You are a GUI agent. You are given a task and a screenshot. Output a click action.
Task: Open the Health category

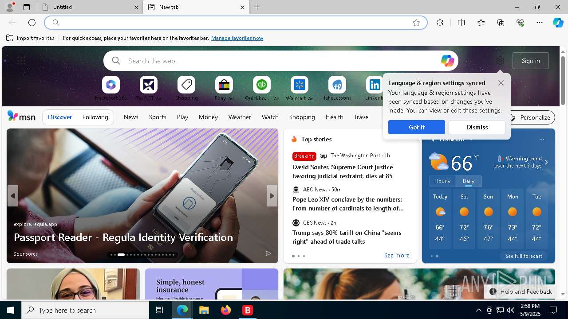[334, 117]
